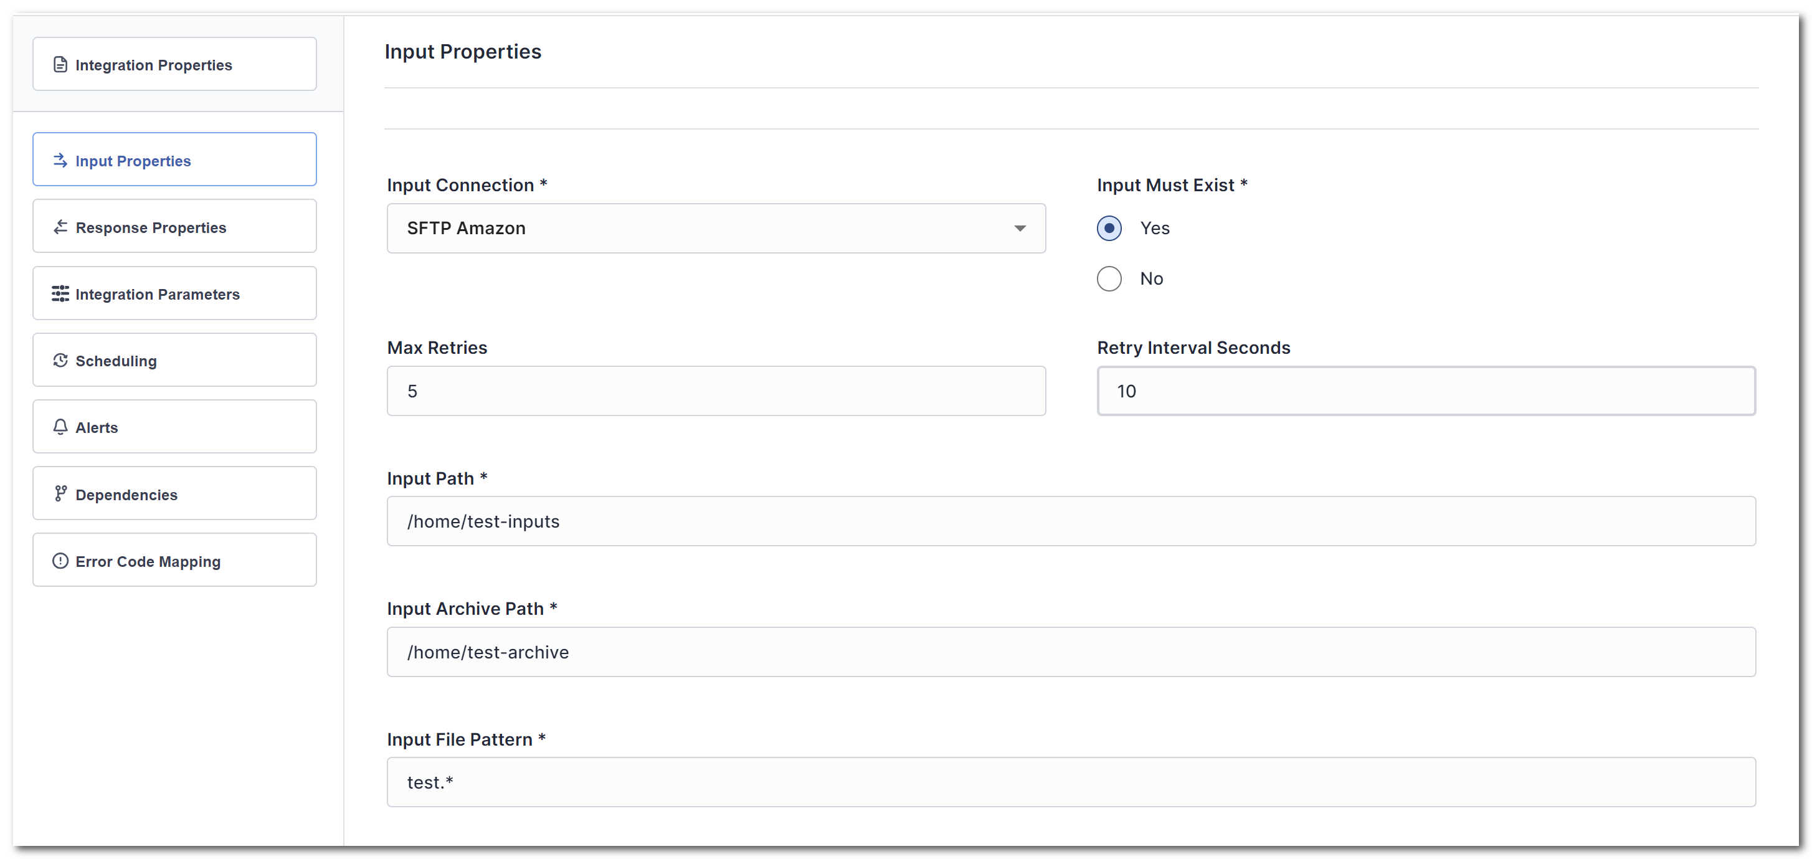Open the Dependencies section
Viewport: 1812px width, 859px height.
(174, 494)
